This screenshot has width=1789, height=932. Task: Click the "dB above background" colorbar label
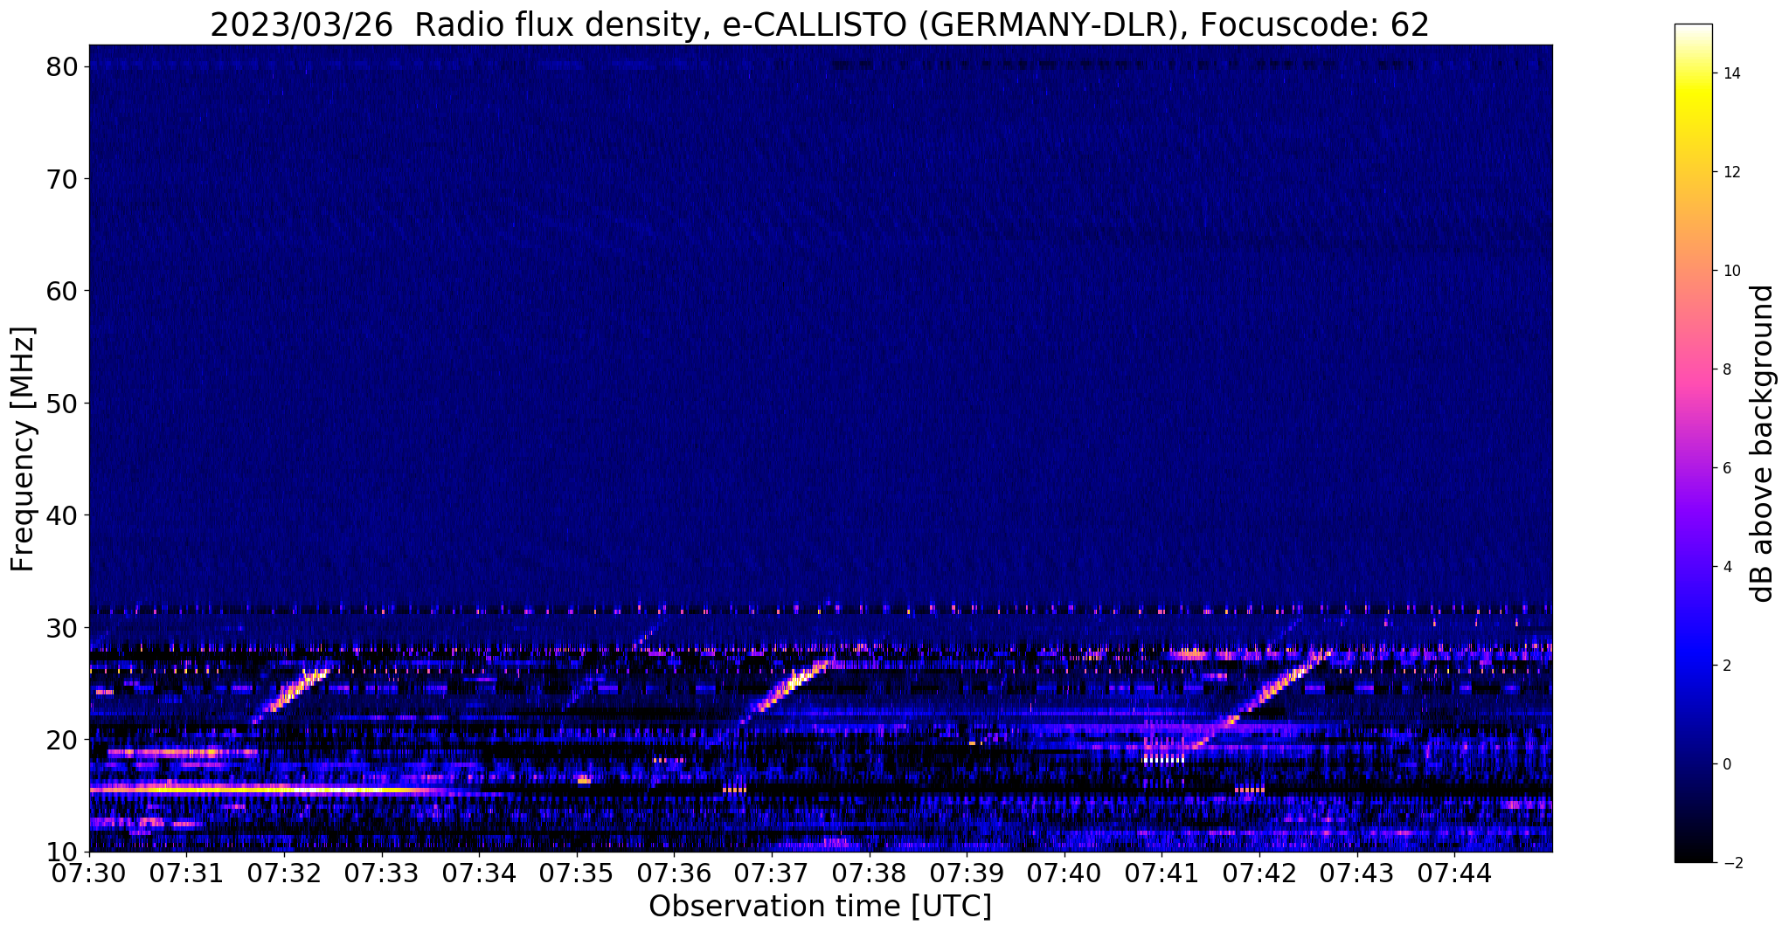click(x=1764, y=444)
